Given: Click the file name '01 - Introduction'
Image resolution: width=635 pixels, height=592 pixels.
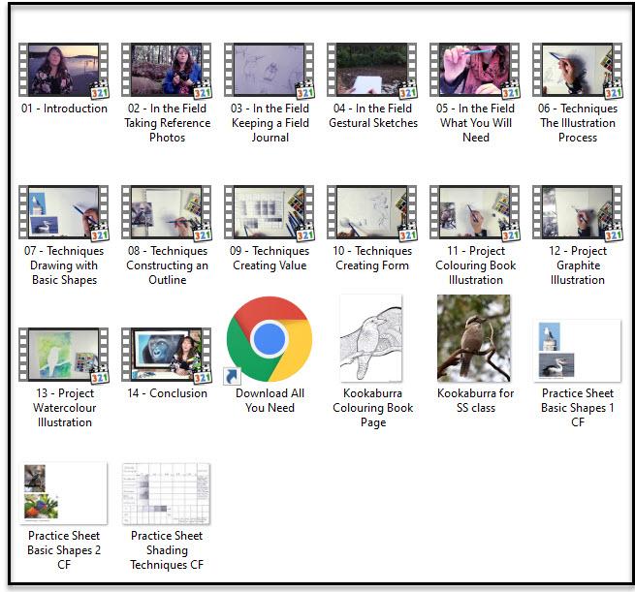Looking at the screenshot, I should (x=64, y=109).
